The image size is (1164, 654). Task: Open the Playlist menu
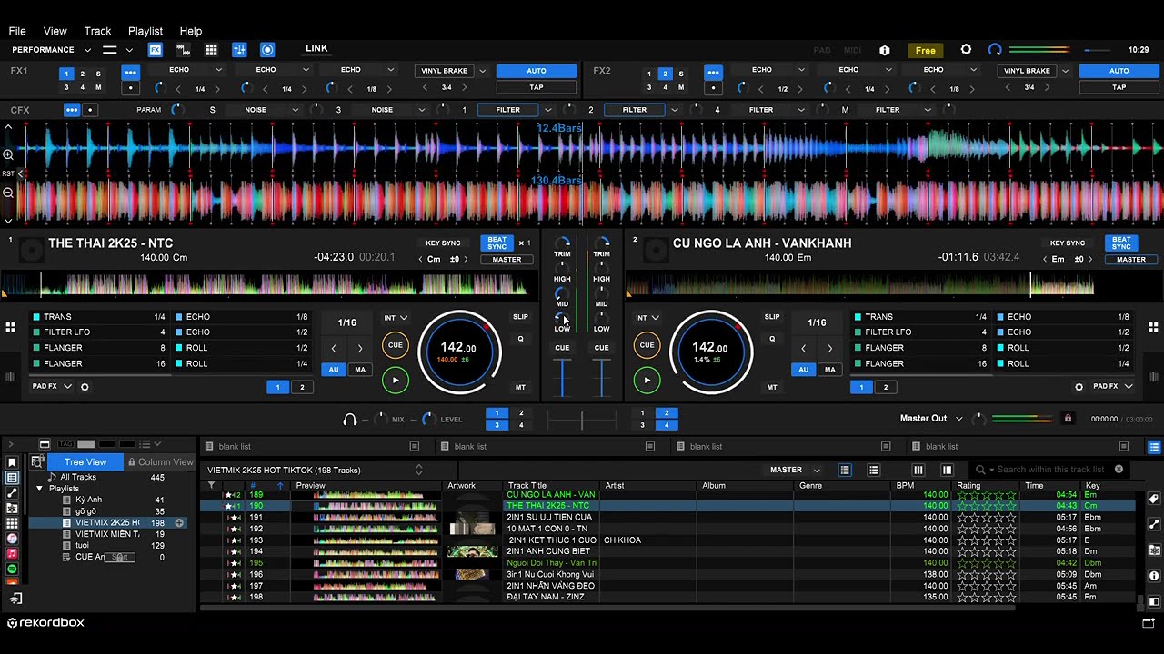(145, 31)
